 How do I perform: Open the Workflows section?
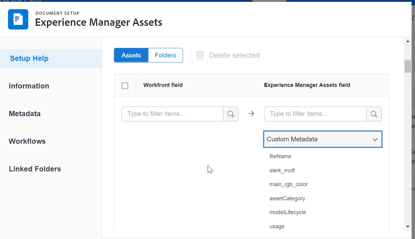pyautogui.click(x=27, y=141)
